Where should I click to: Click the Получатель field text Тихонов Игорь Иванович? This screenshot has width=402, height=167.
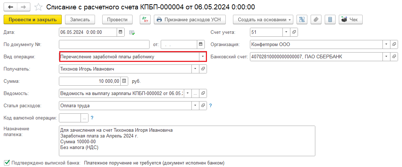[87, 69]
